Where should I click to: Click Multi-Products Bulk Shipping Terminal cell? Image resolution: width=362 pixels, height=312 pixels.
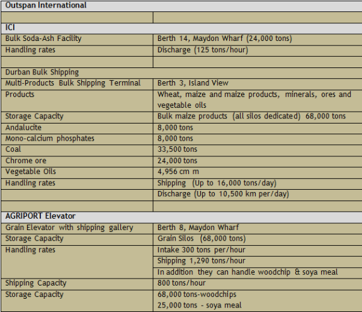pos(77,84)
